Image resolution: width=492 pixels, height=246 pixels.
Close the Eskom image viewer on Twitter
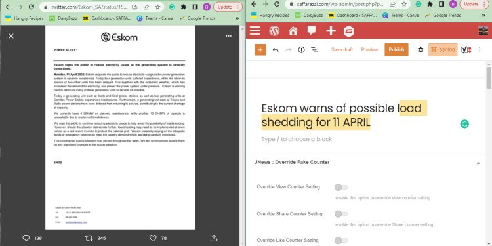click(x=11, y=36)
